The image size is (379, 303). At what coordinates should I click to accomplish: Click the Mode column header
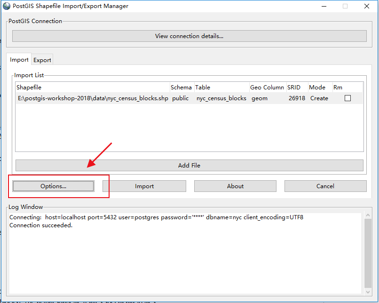[x=320, y=88]
